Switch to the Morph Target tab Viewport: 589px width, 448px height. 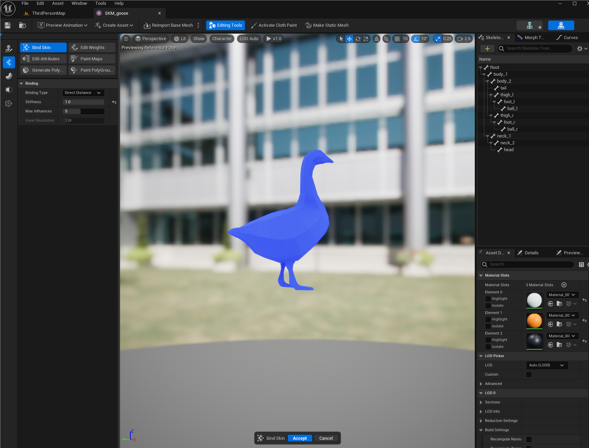click(531, 38)
